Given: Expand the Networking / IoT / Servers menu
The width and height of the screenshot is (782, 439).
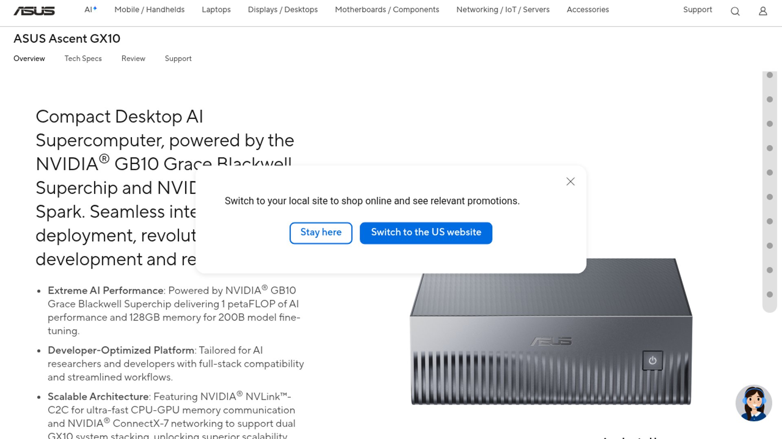Looking at the screenshot, I should coord(503,10).
